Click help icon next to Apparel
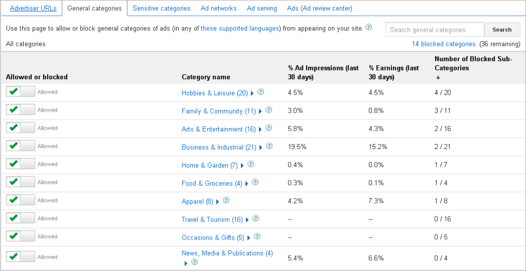The image size is (526, 271). point(226,201)
